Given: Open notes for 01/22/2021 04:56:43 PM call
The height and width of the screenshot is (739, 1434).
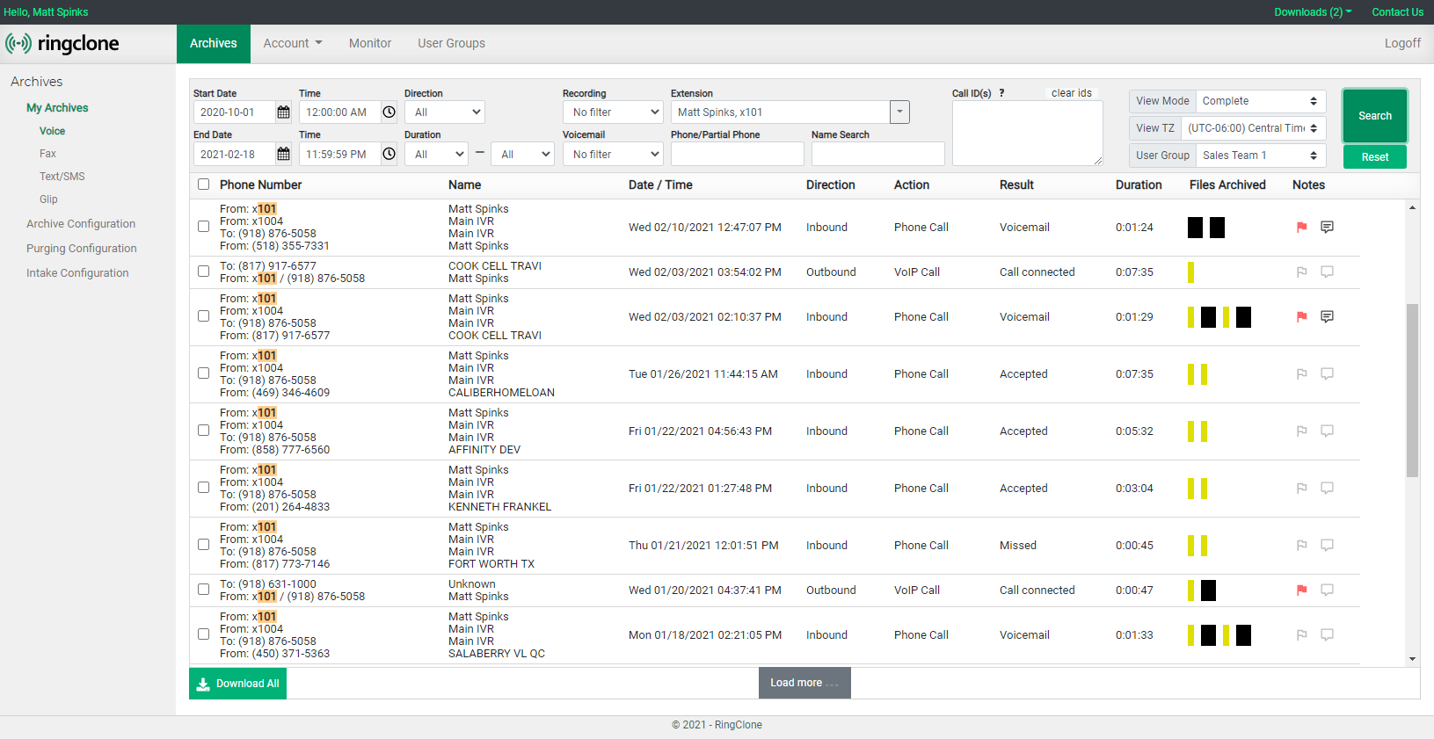Looking at the screenshot, I should tap(1328, 431).
